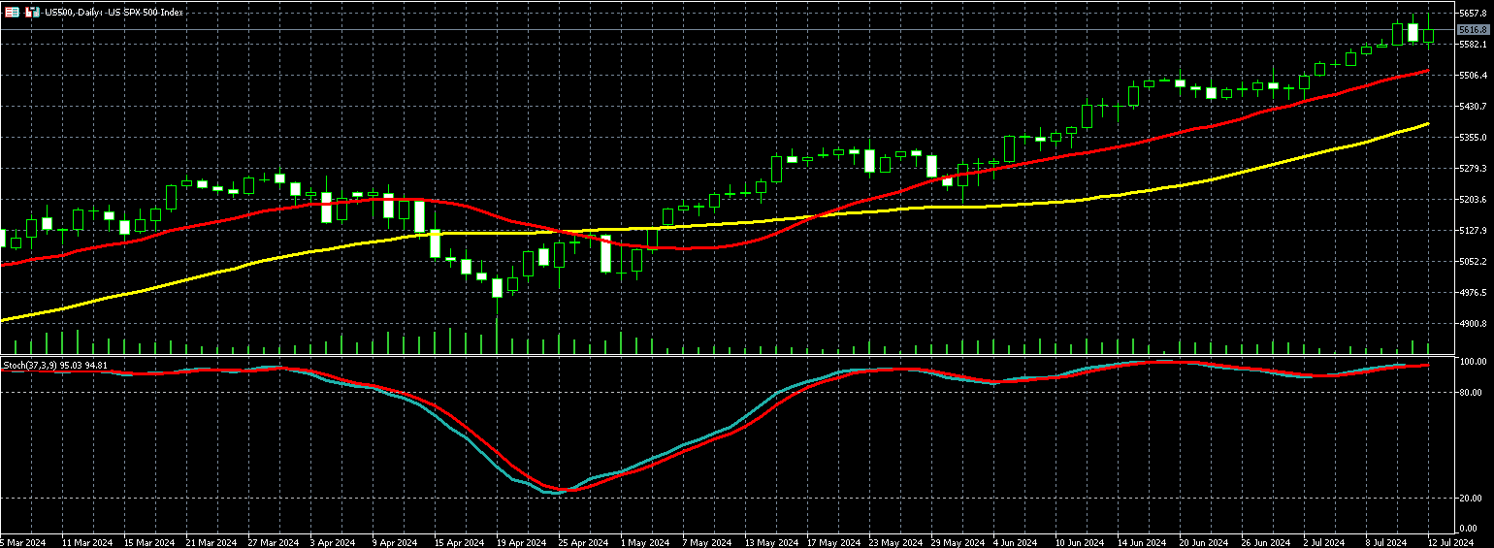This screenshot has height=548, width=1494.
Task: Click the depth of market icon
Action: coord(31,13)
